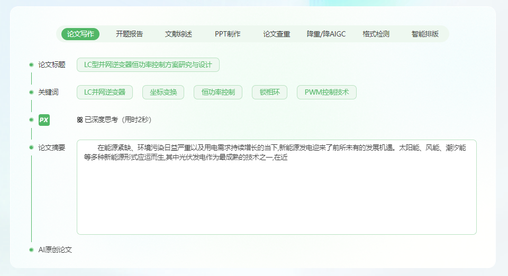The height and width of the screenshot is (276, 508).
Task: Click the AI原创论文 label
Action: (x=55, y=250)
